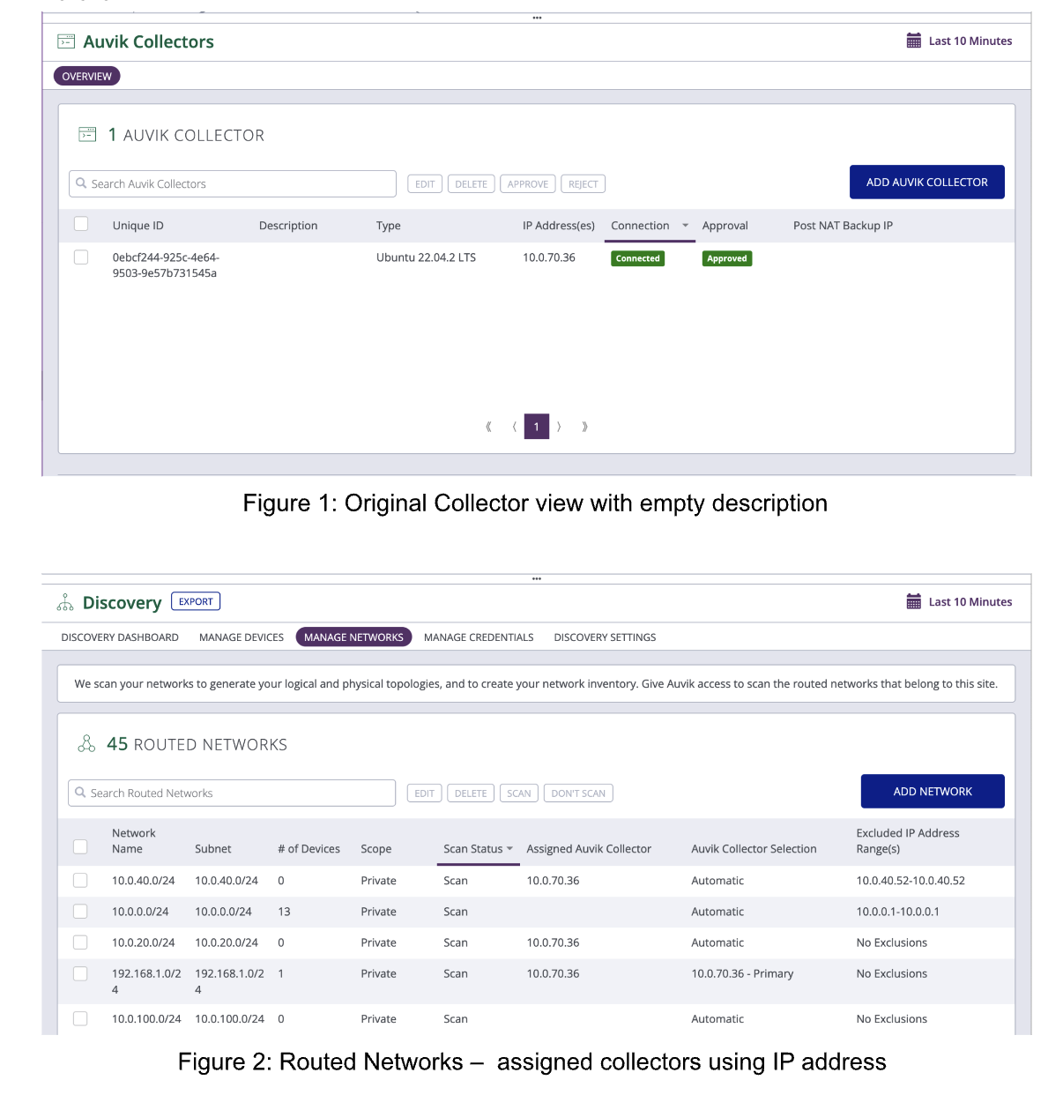Click the ellipsis handle above Auvik Collectors panel
The image size is (1063, 1095).
coord(537,18)
